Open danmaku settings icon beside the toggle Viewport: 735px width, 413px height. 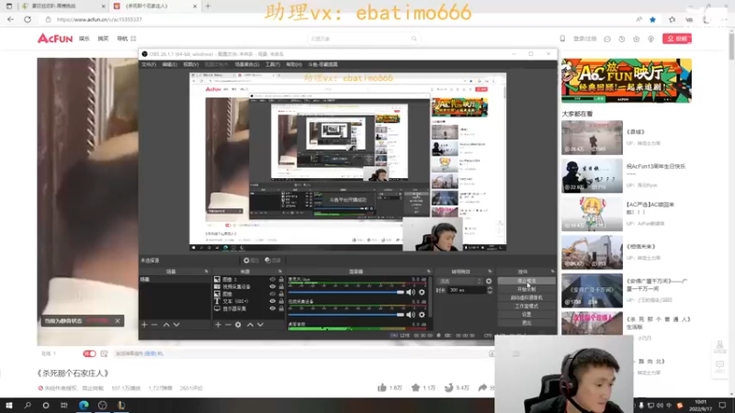point(104,353)
